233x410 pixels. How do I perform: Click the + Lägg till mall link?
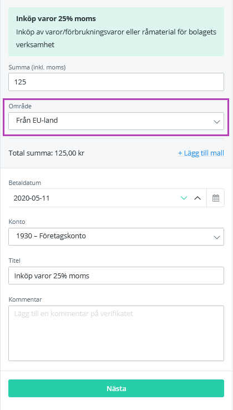tap(201, 153)
